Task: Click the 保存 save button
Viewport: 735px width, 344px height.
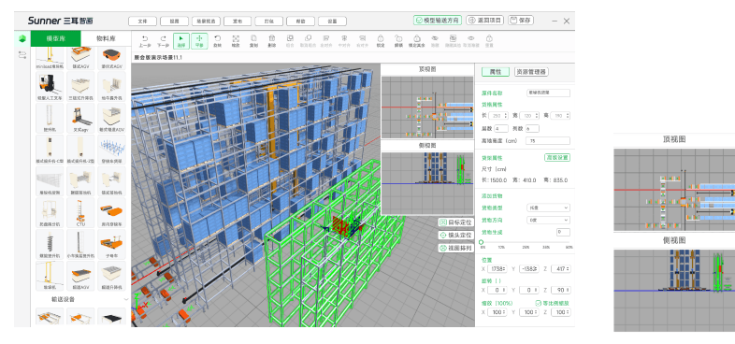Action: (521, 21)
